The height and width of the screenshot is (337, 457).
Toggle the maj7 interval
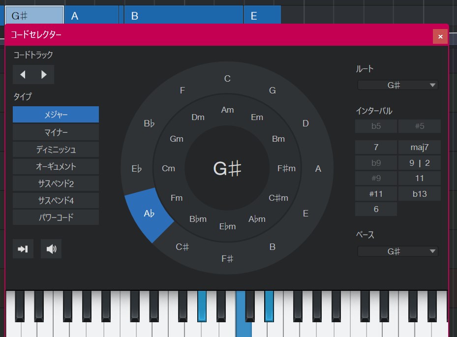419,147
